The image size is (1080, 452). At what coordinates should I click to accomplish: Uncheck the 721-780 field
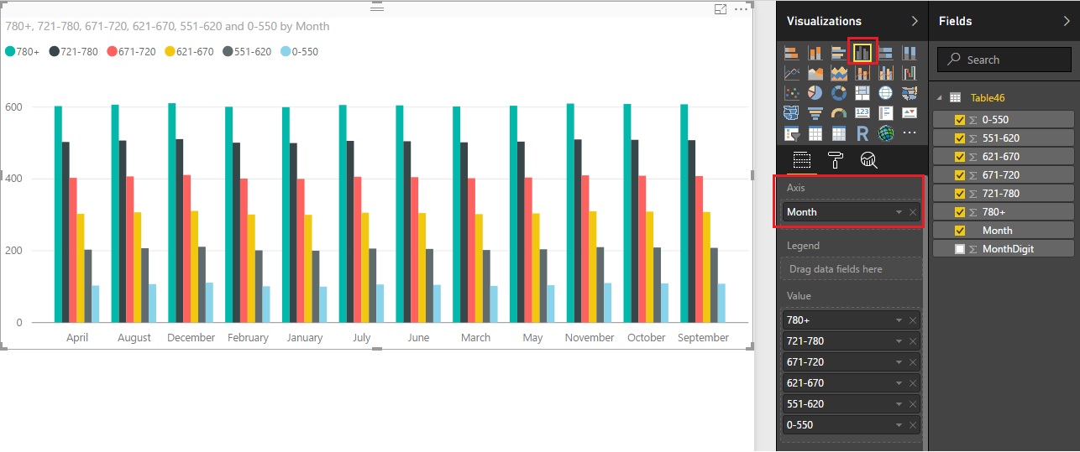pos(960,194)
